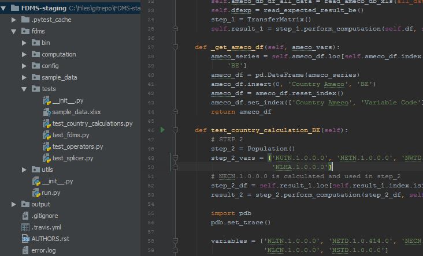Collapse the fdms folder
This screenshot has height=256, width=423.
pyautogui.click(x=13, y=32)
